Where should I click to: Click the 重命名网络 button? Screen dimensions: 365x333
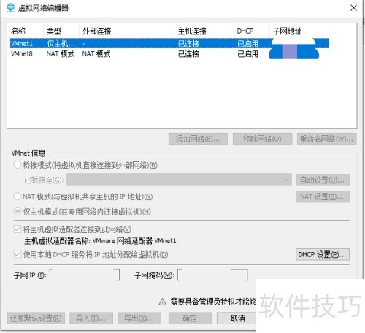326,139
